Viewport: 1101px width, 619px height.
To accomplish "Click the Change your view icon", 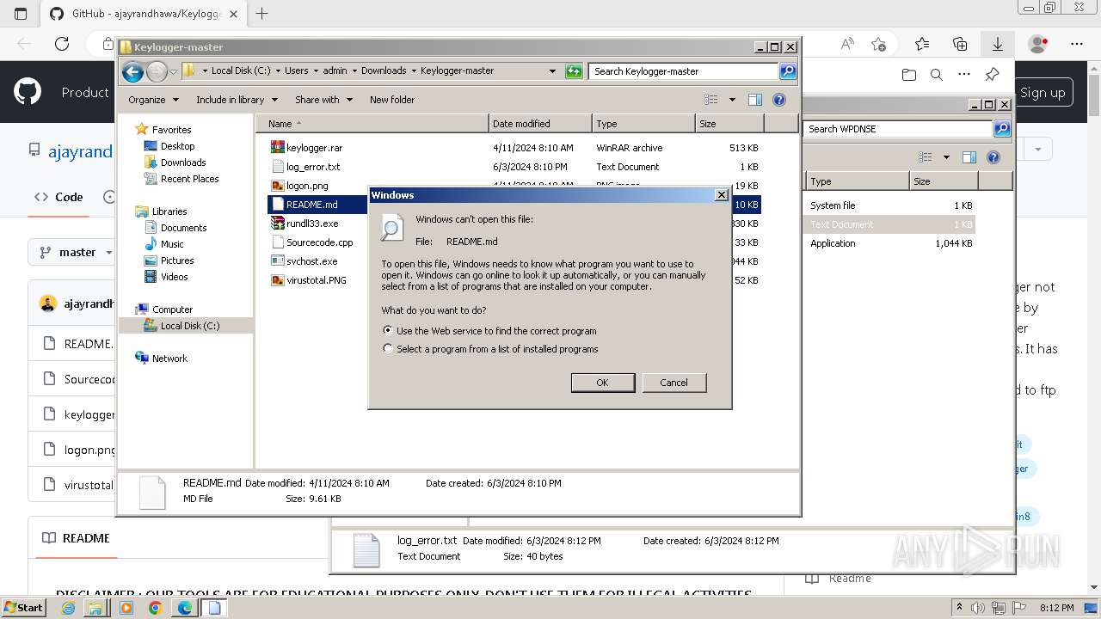I will (713, 100).
